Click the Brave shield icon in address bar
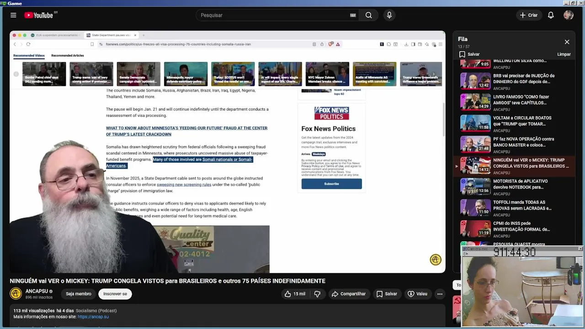 [x=331, y=44]
